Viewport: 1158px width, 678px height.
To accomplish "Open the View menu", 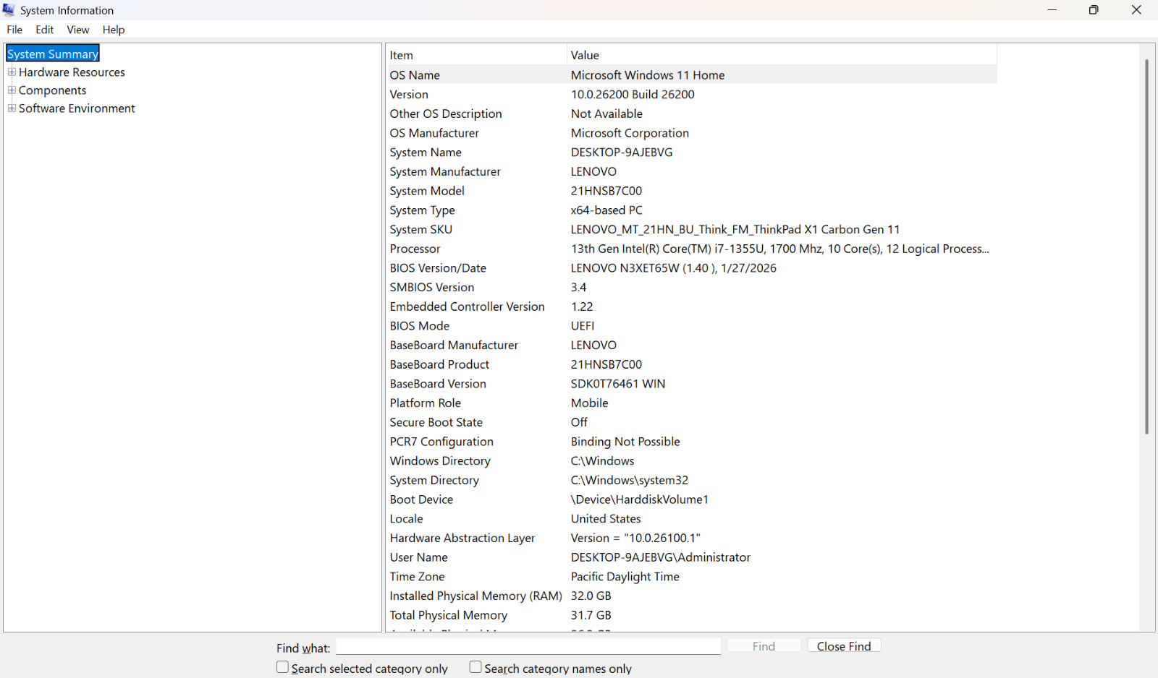I will [78, 30].
